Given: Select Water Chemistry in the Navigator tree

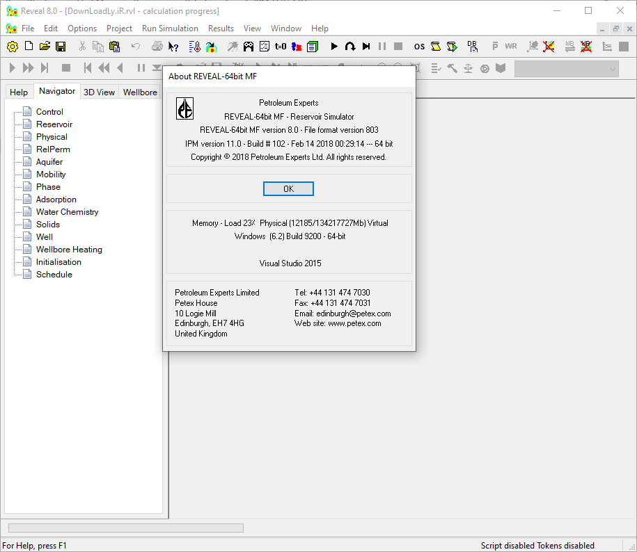Looking at the screenshot, I should coord(67,212).
